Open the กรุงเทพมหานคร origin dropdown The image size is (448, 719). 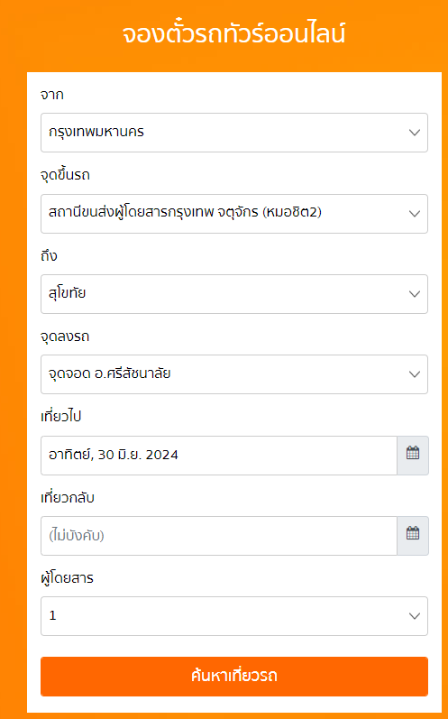tap(234, 133)
